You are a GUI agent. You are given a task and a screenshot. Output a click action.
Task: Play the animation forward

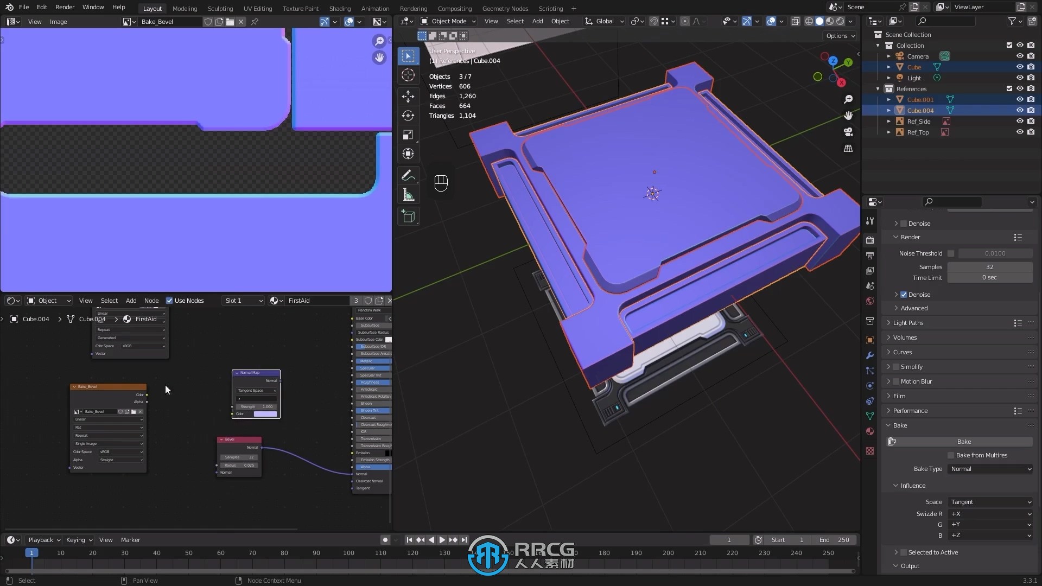click(442, 540)
